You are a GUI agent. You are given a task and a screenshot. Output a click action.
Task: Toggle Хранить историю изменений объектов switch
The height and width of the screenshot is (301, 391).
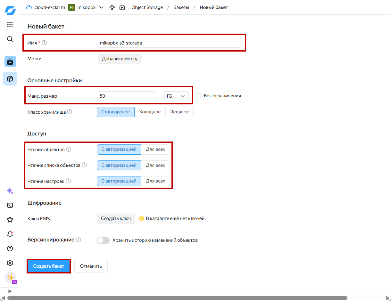[x=103, y=240]
